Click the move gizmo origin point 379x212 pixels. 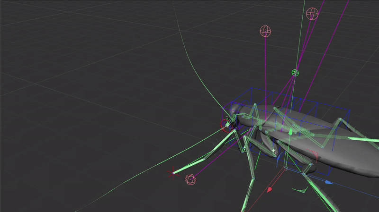(x=286, y=169)
